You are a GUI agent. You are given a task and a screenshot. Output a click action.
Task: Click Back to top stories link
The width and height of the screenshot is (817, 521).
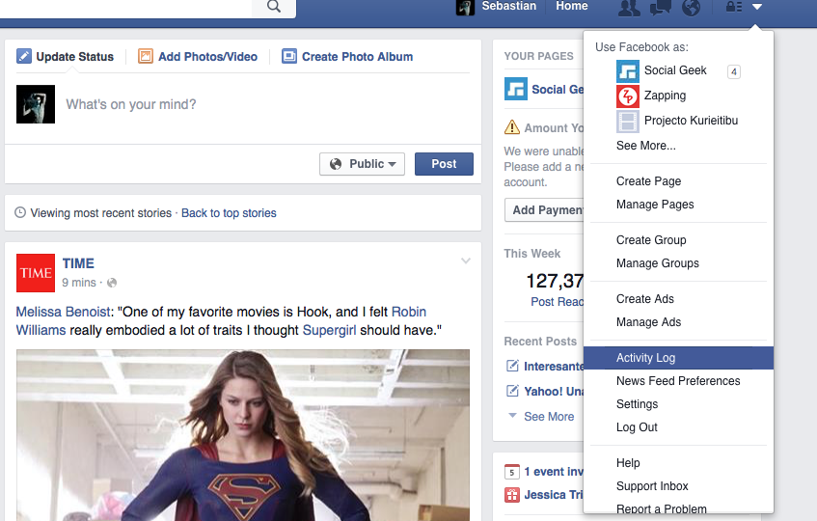[229, 213]
